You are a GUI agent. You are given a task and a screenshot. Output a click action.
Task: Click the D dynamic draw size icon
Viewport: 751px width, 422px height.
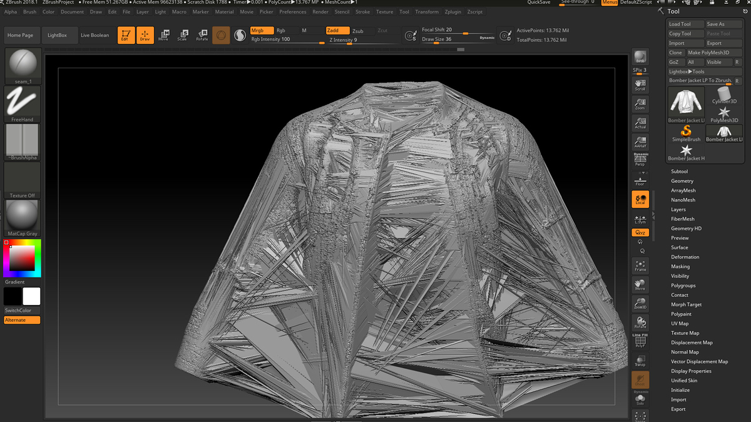506,36
